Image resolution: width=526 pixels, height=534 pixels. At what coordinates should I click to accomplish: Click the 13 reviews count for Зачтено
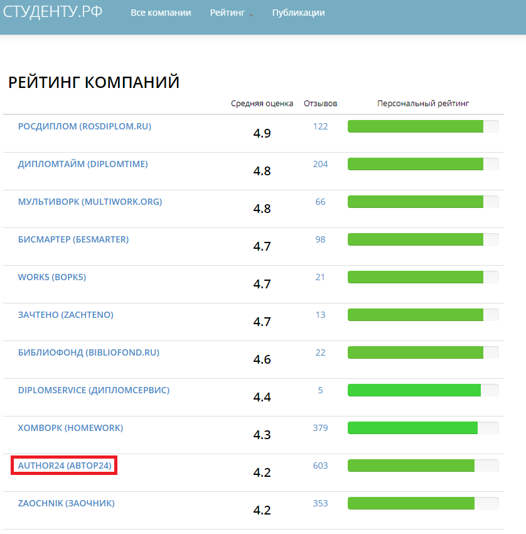320,315
